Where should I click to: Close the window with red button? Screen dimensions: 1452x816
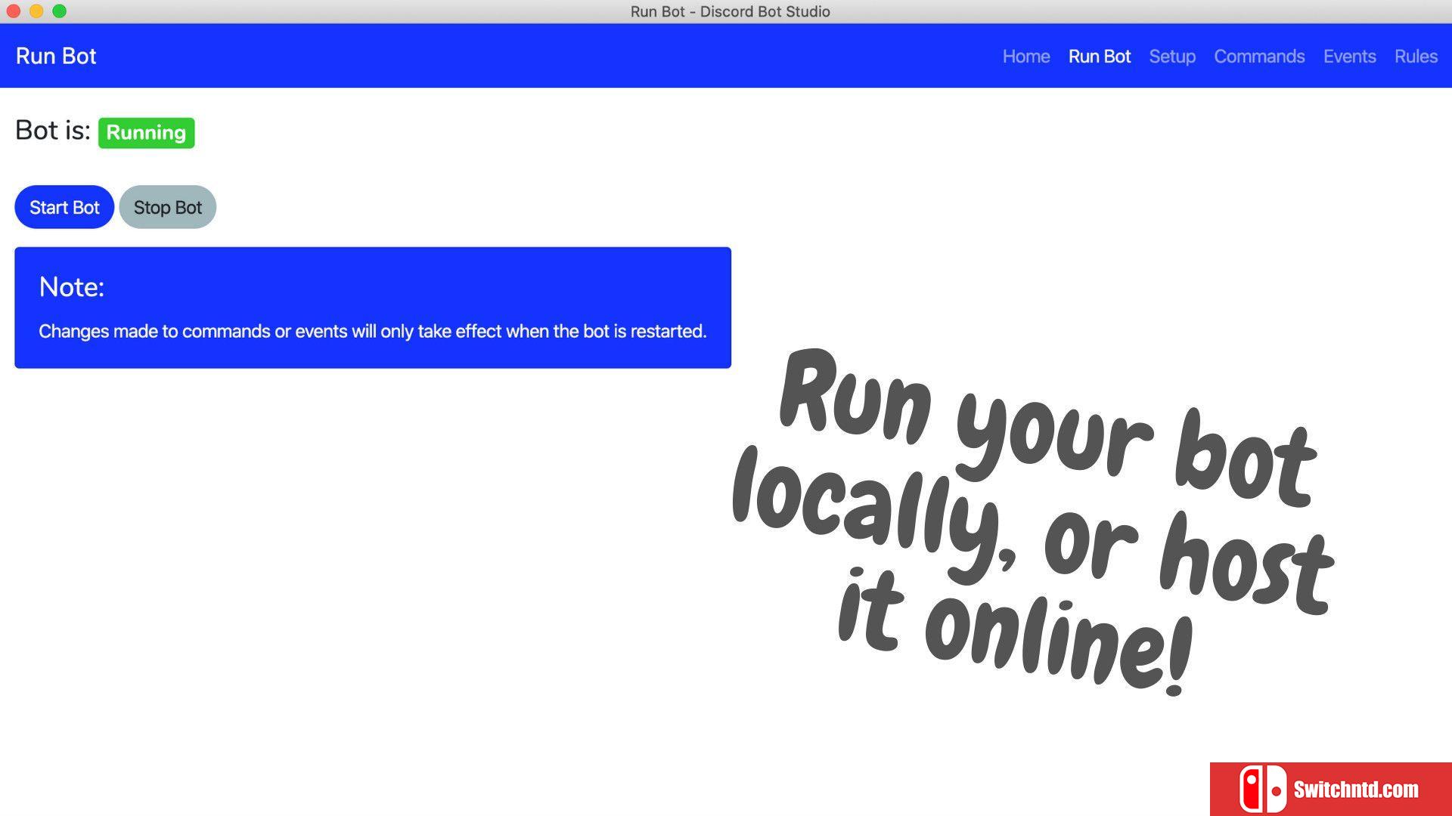tap(13, 11)
